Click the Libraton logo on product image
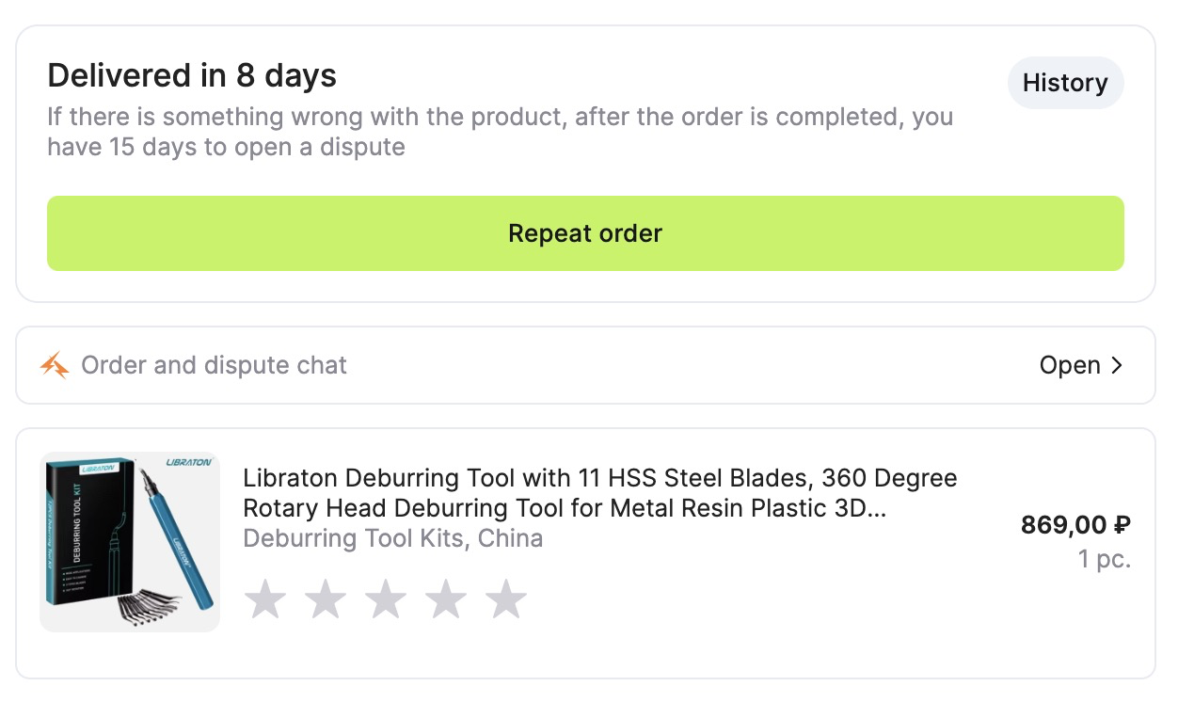The width and height of the screenshot is (1178, 702). pos(188,463)
